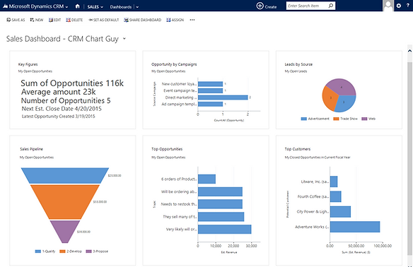Click the New customer loya... bar
The width and height of the screenshot is (413, 267).
[x=211, y=84]
